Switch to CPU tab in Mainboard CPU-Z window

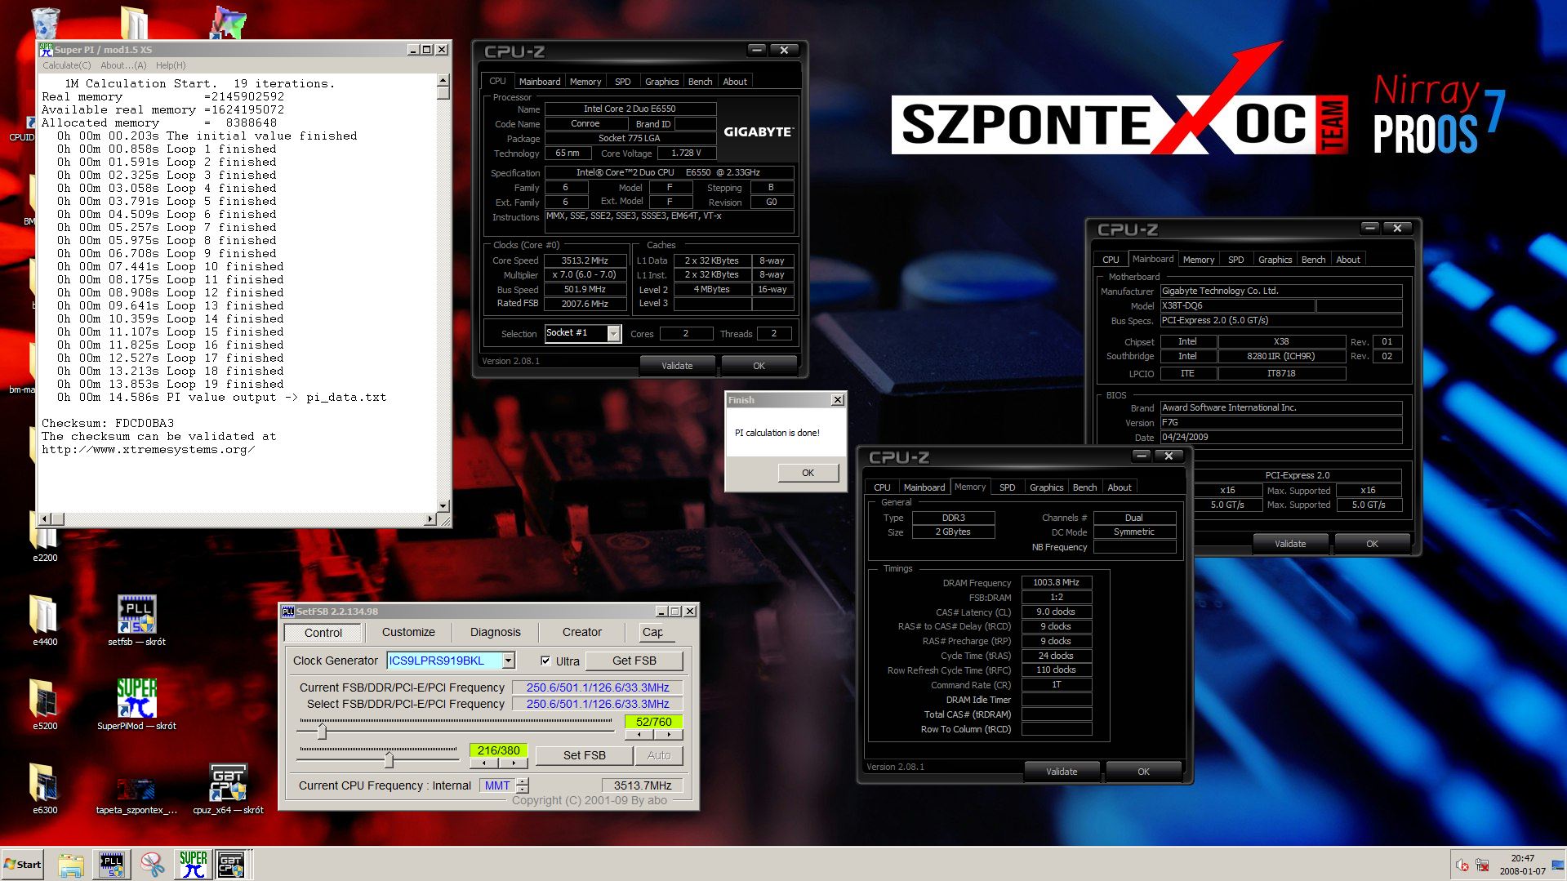point(1111,260)
